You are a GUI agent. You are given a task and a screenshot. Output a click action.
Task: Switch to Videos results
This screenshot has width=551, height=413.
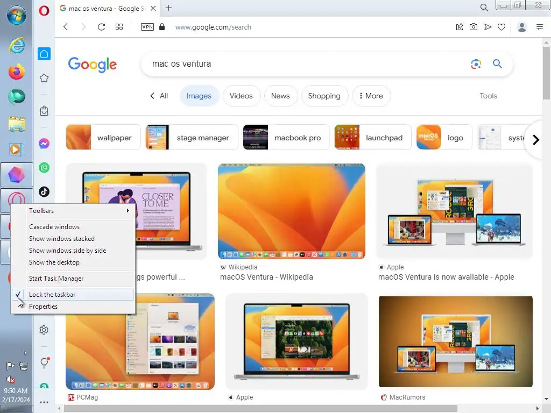241,96
